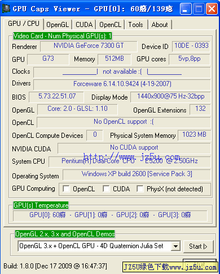This screenshot has width=220, height=274.
Task: Open the About tab
Action: click(160, 25)
